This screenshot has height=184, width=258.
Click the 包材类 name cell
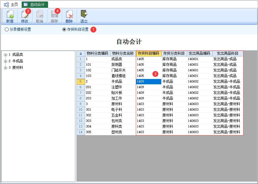[x=123, y=121]
